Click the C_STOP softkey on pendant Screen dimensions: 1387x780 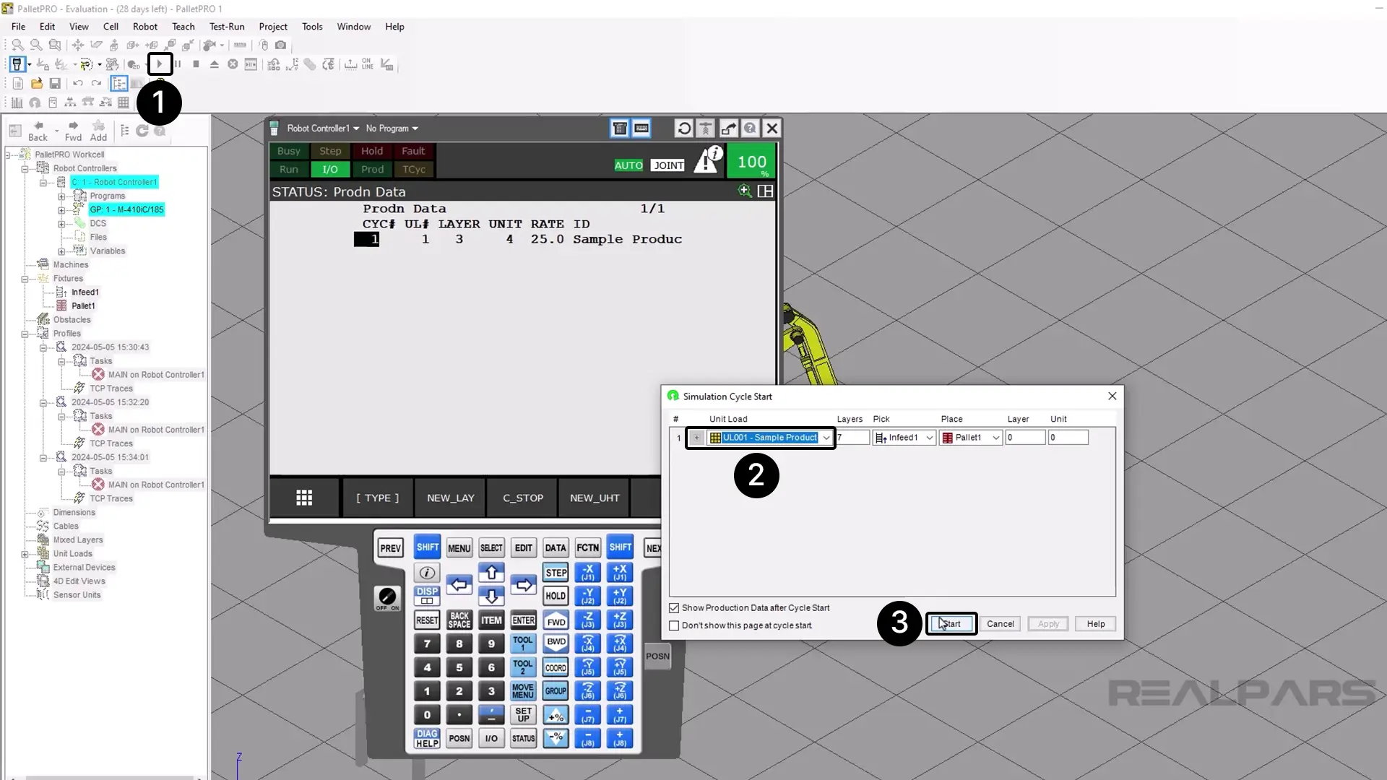tap(523, 498)
